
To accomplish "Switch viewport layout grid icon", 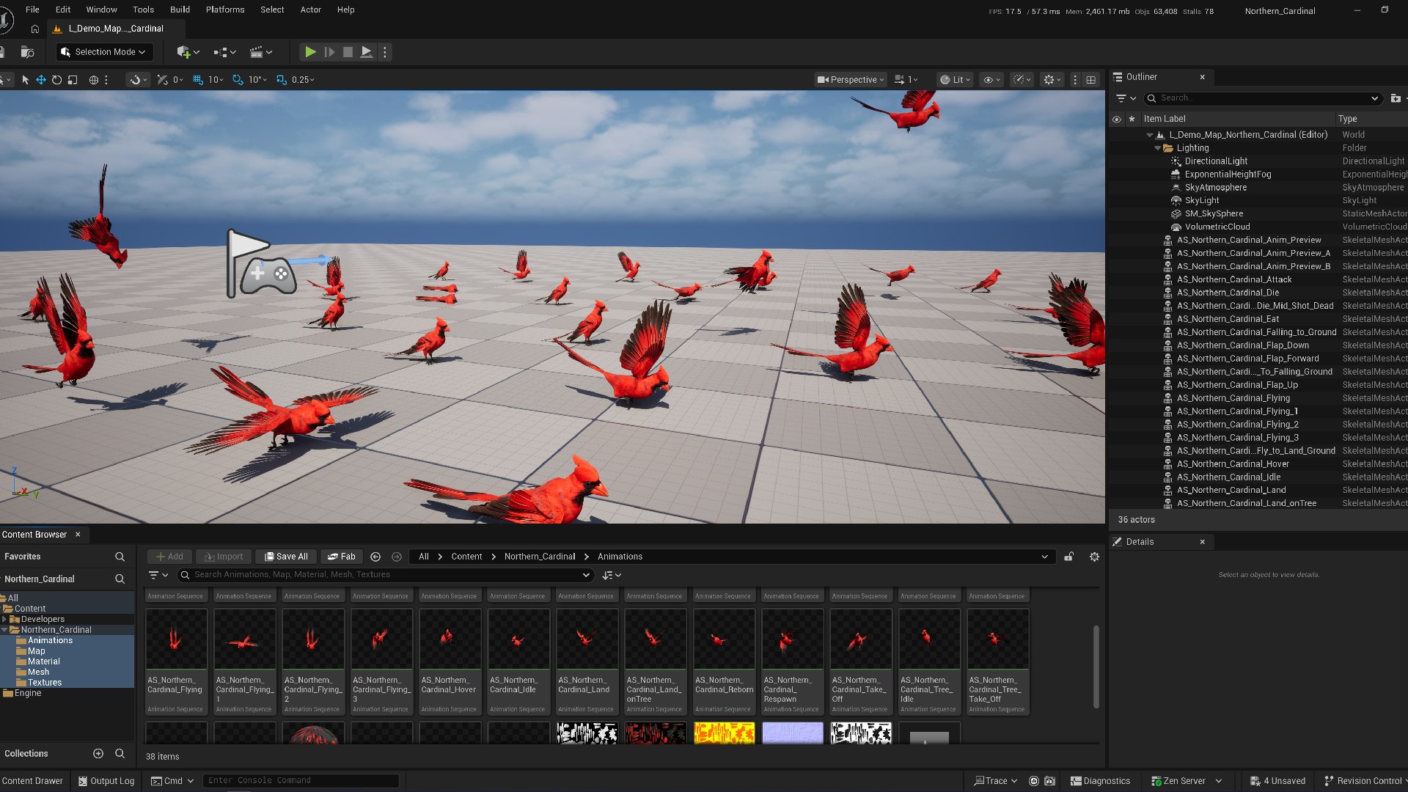I will tap(1091, 80).
